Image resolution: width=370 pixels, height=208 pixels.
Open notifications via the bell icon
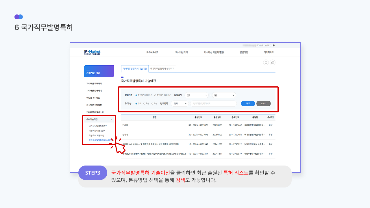(274, 45)
